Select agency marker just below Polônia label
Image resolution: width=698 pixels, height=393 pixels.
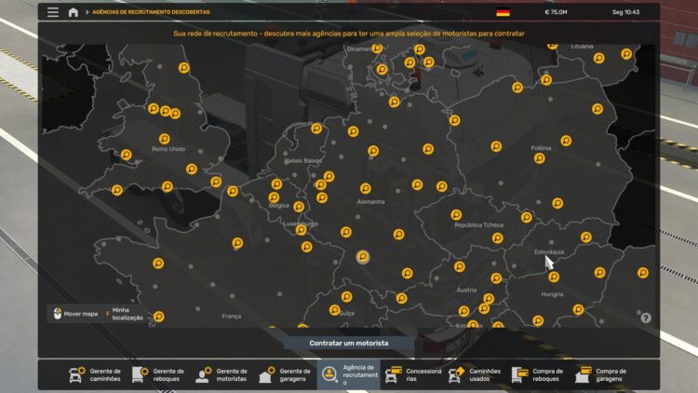(x=540, y=158)
